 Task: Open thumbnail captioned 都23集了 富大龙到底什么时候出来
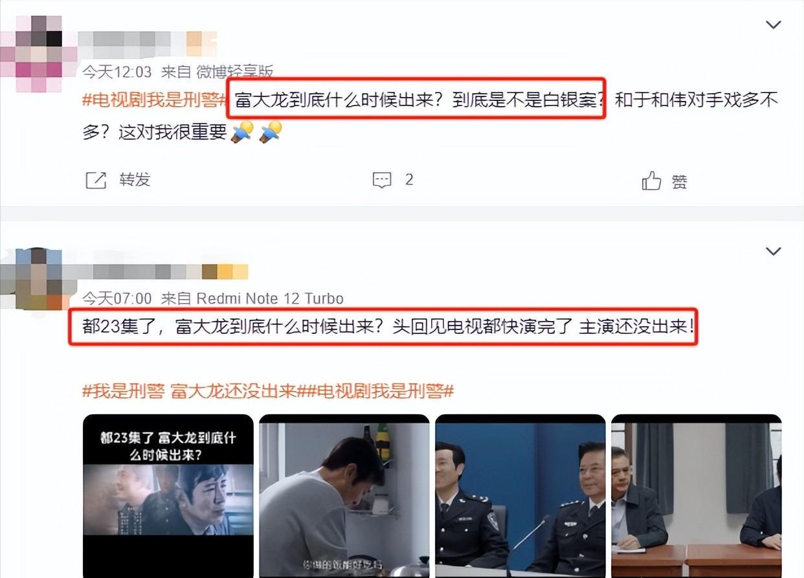(x=168, y=496)
